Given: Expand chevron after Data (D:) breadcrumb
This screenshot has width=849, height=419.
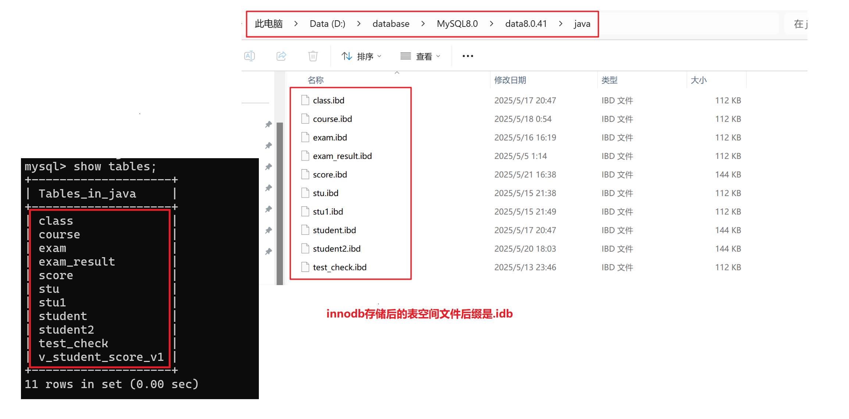Looking at the screenshot, I should click(x=359, y=24).
